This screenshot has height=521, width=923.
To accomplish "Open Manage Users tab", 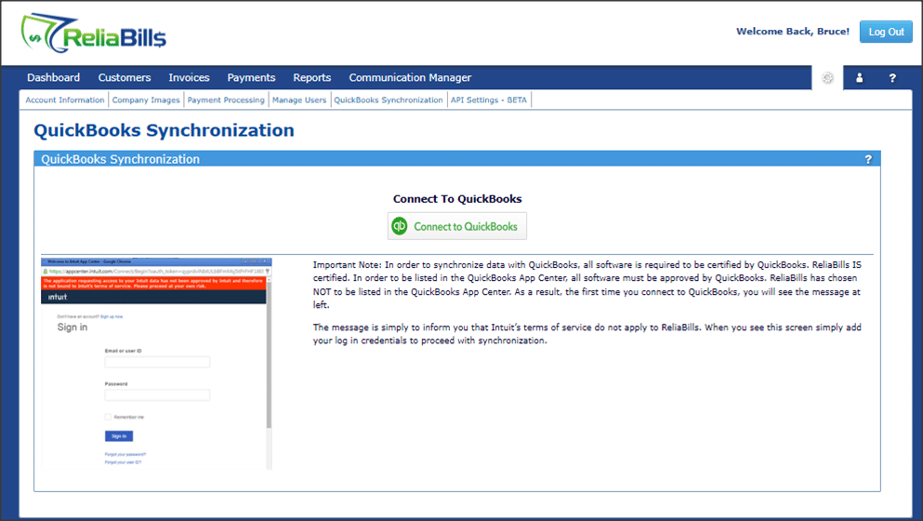I will (299, 100).
